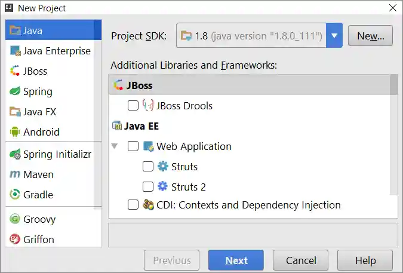Open the Project SDK dropdown arrow
403x273 pixels.
(334, 36)
